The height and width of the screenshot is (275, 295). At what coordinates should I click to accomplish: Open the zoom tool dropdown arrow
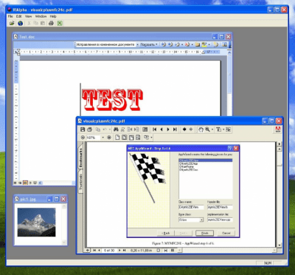(x=212, y=129)
